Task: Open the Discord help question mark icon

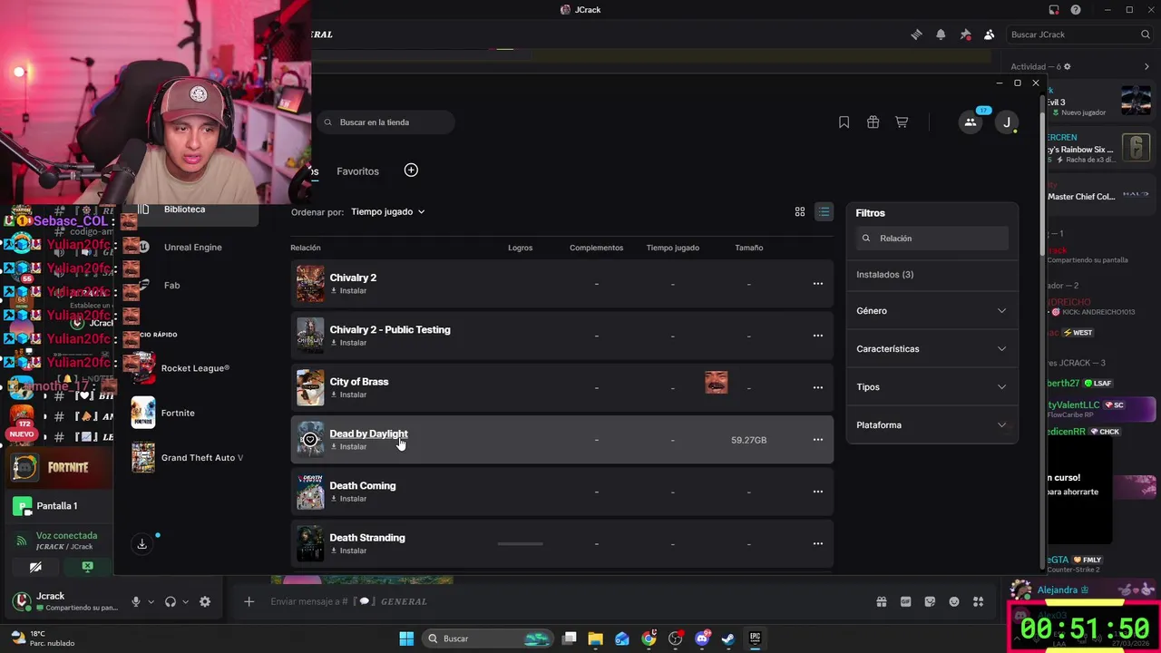Action: (1076, 10)
